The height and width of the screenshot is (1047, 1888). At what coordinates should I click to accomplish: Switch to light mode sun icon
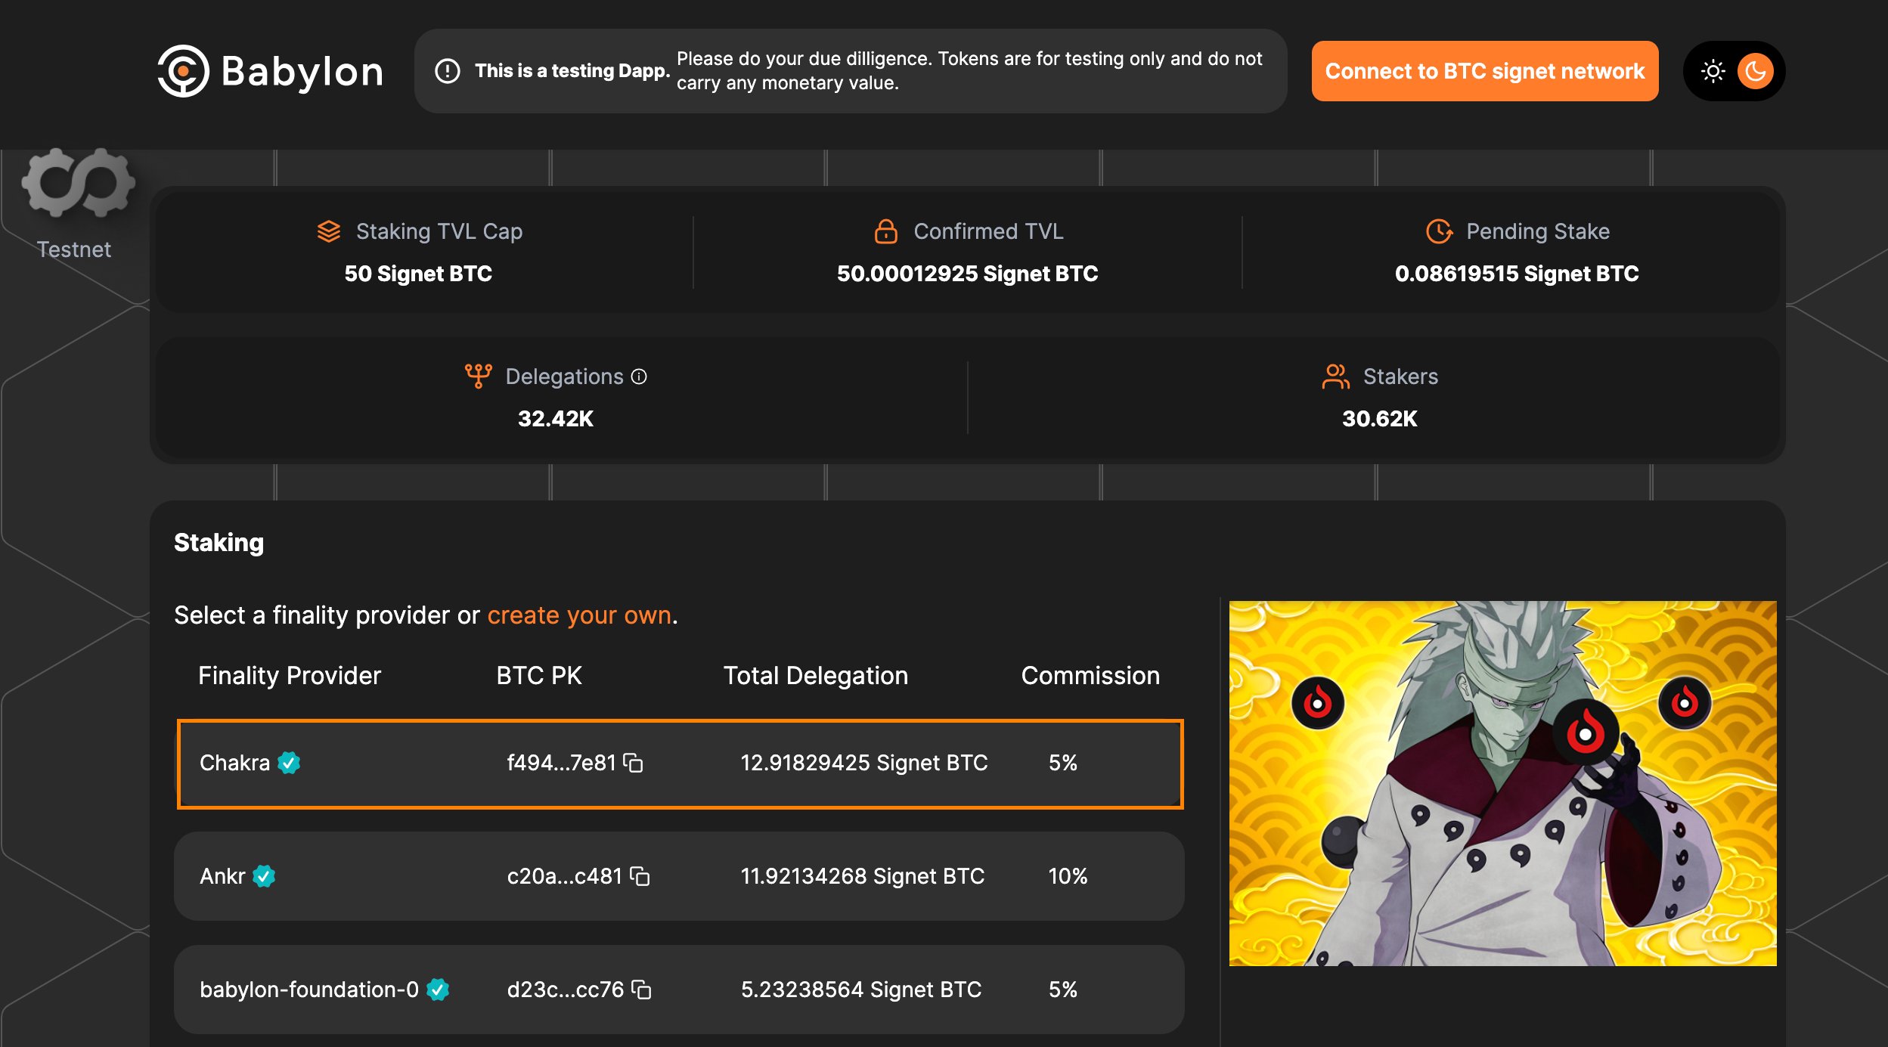coord(1713,71)
